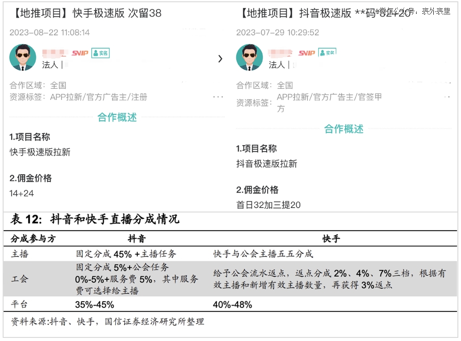
Task: Select the 快手 column header in the table
Action: click(331, 239)
